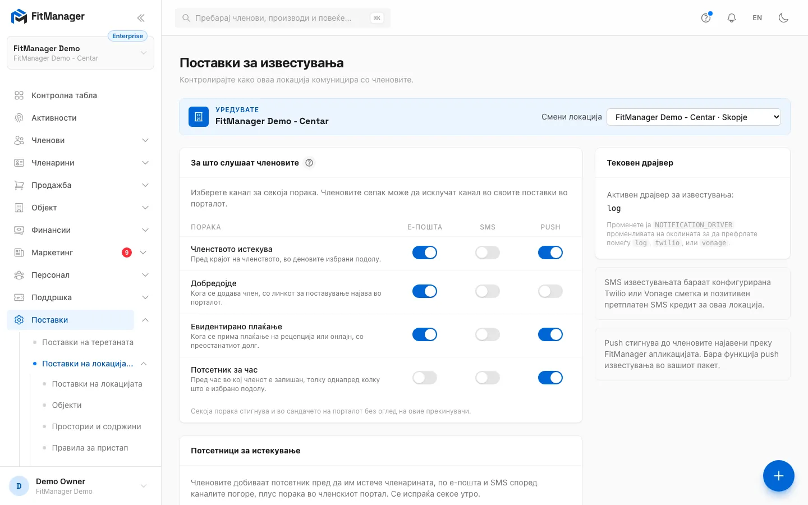This screenshot has width=808, height=505.
Task: Click the NOTIFICATION_DRIVER code text
Action: pyautogui.click(x=694, y=225)
